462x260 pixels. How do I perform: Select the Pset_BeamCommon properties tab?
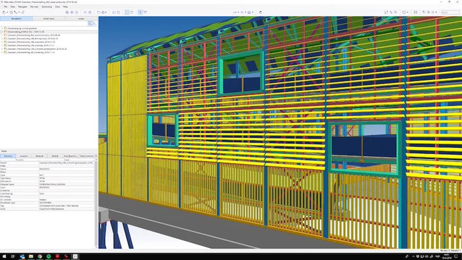[71, 155]
